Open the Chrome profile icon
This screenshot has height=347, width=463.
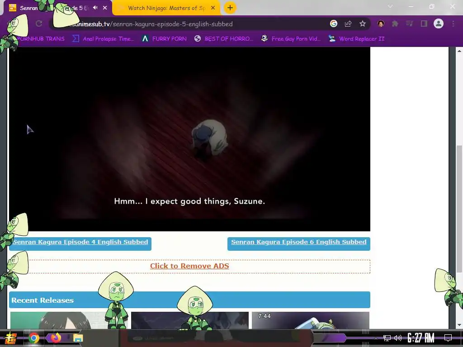click(439, 23)
